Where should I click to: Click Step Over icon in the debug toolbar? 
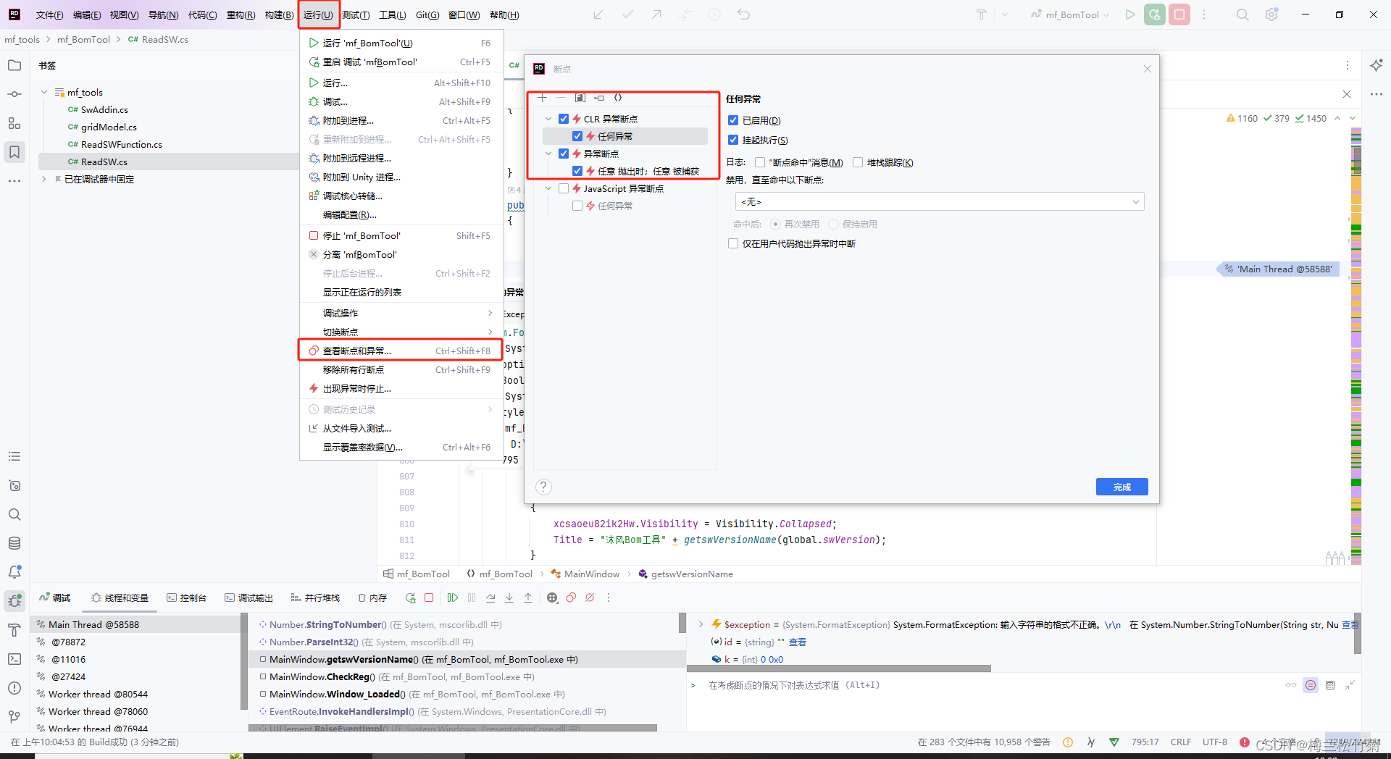490,597
